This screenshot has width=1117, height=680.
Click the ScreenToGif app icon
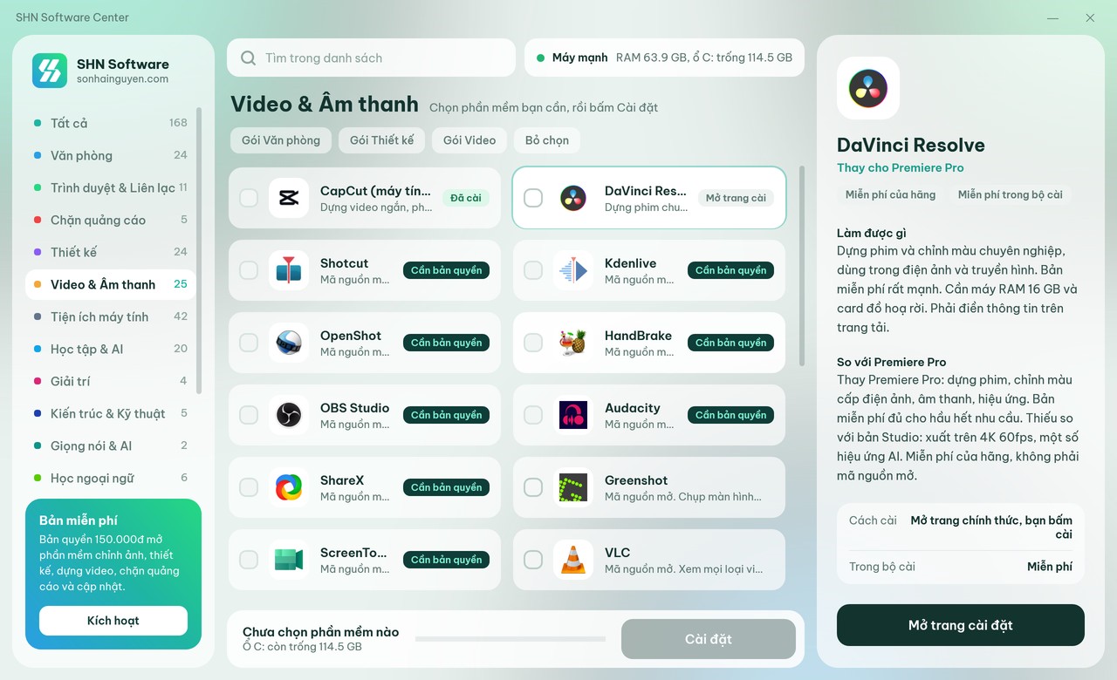289,560
